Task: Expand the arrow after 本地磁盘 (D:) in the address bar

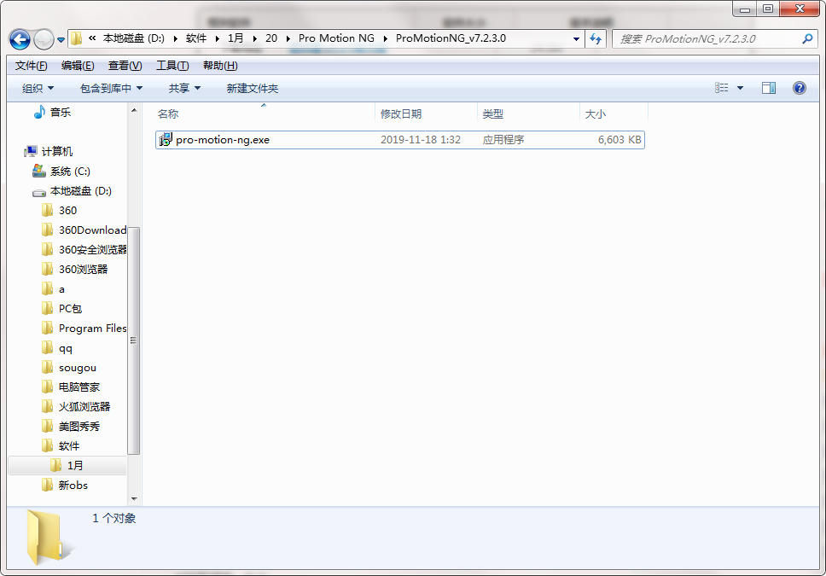Action: click(176, 38)
